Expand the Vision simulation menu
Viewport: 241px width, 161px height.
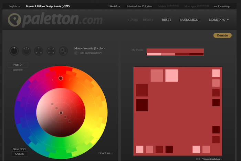coord(212,159)
